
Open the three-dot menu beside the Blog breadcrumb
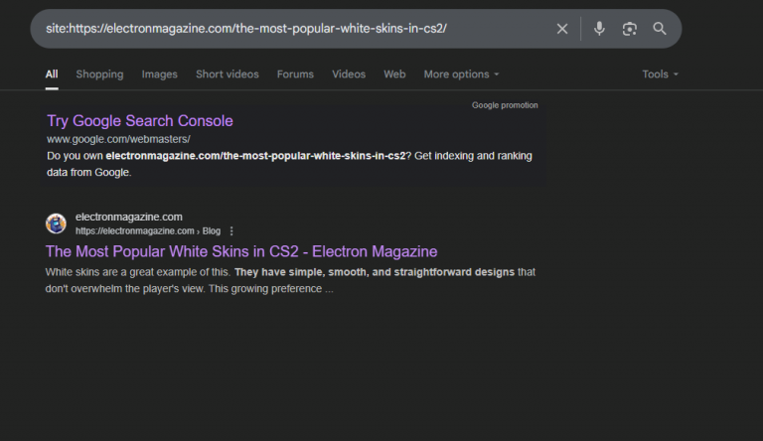231,231
